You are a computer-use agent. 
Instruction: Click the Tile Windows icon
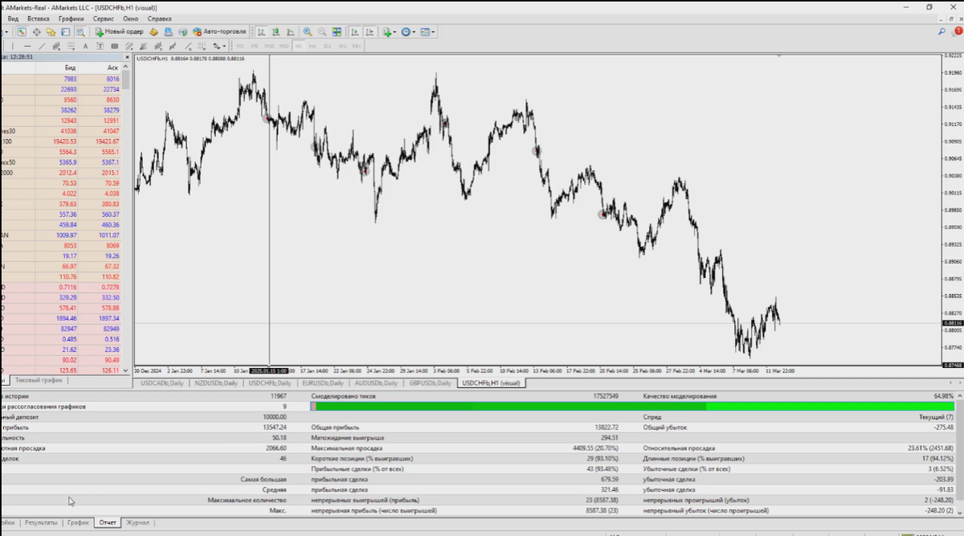[337, 32]
